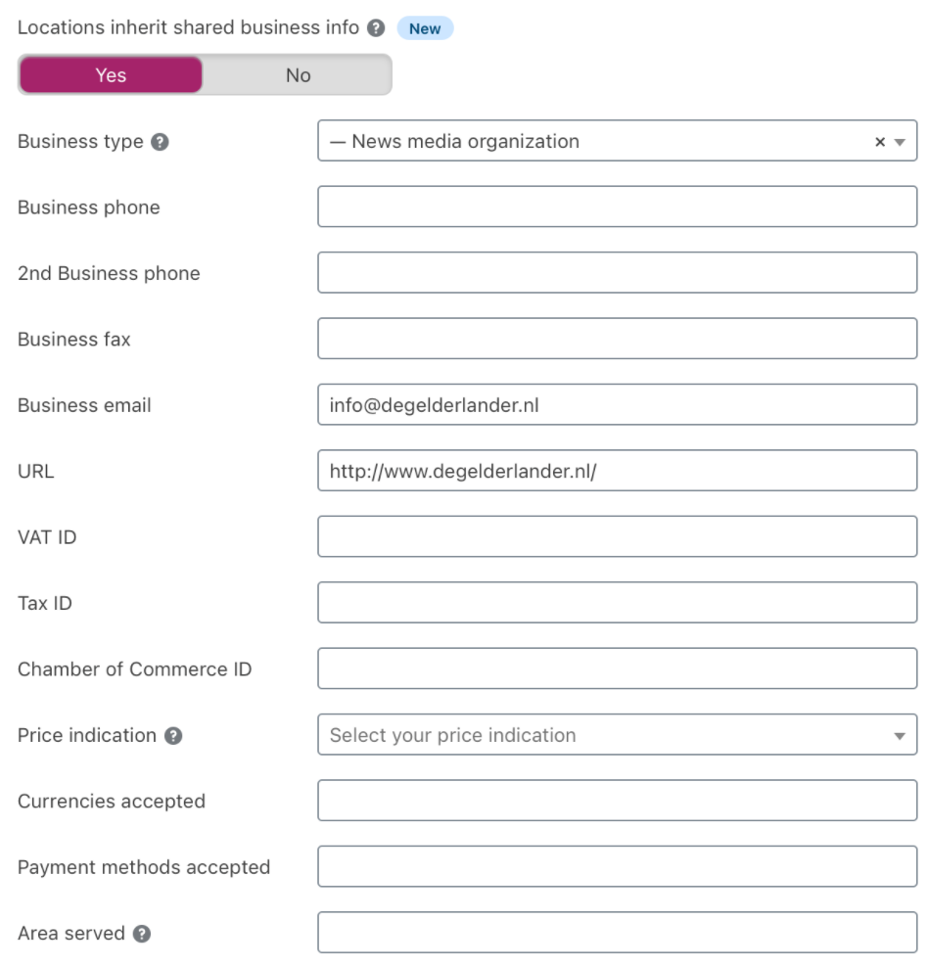Click help icon beside 'Locations inherit shared business info'
This screenshot has height=967, width=928.
[376, 28]
